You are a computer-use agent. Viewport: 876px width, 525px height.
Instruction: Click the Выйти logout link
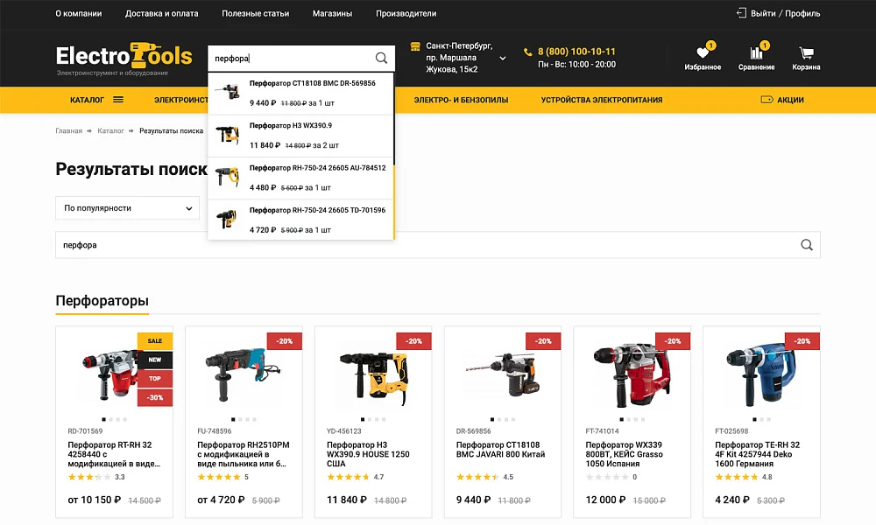point(763,13)
